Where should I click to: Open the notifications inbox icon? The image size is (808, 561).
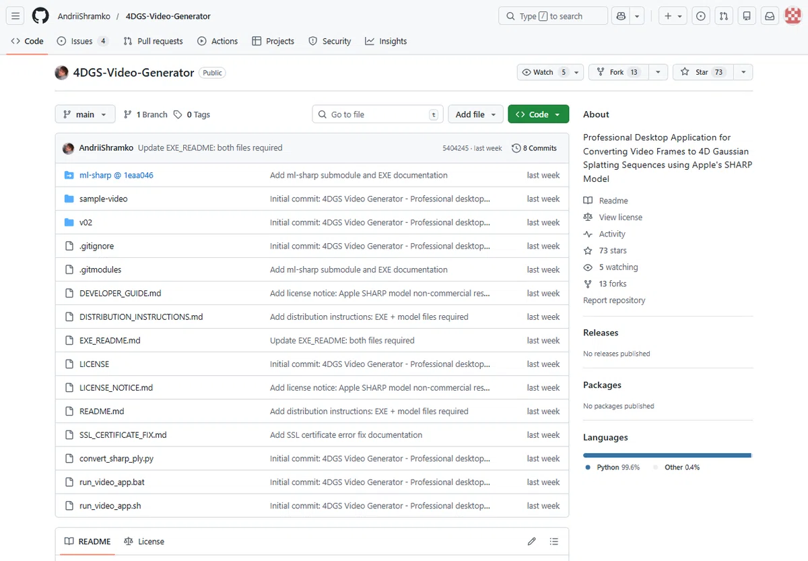point(769,16)
